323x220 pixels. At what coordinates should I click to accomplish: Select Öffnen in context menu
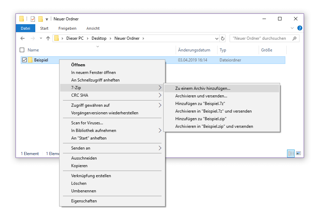tap(112, 65)
